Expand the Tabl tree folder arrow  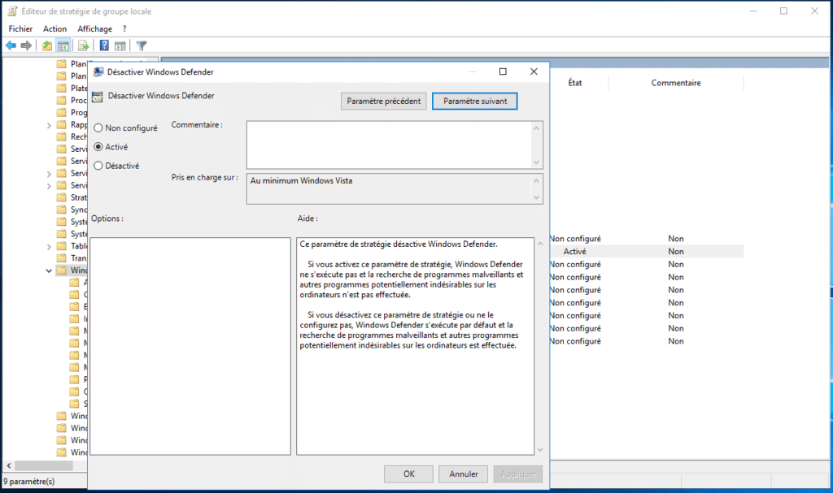pos(49,247)
